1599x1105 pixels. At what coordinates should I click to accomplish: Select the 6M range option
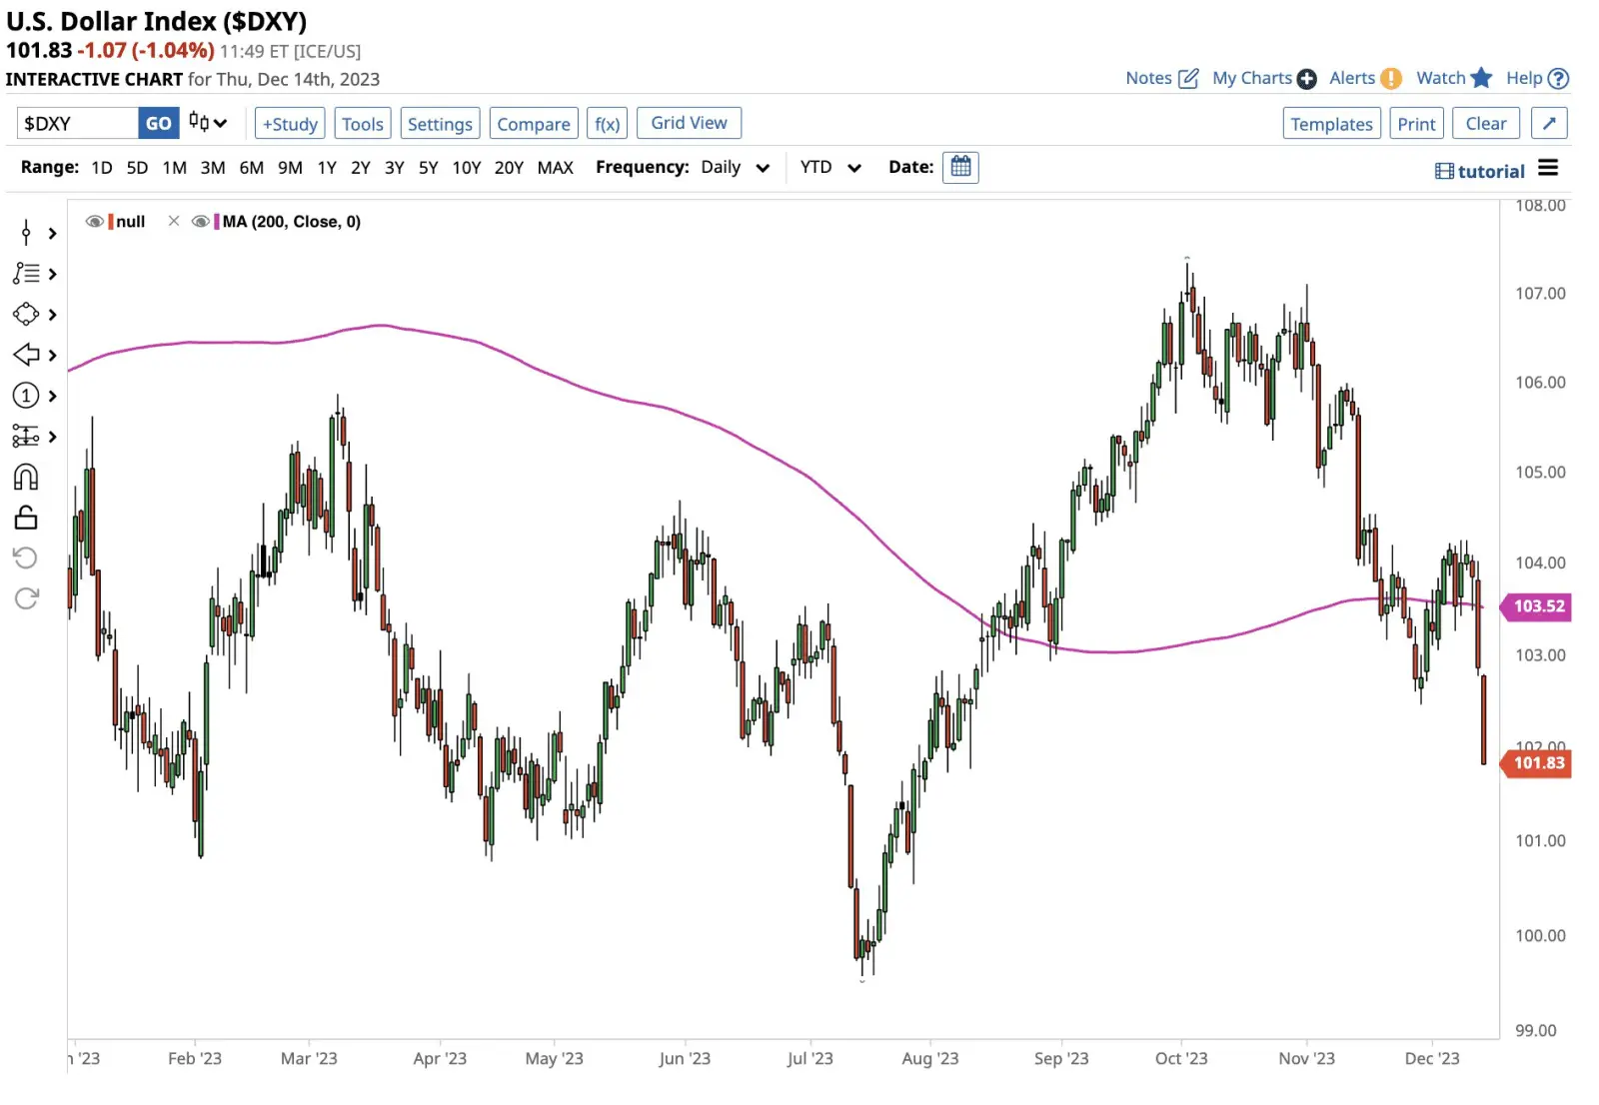[252, 168]
